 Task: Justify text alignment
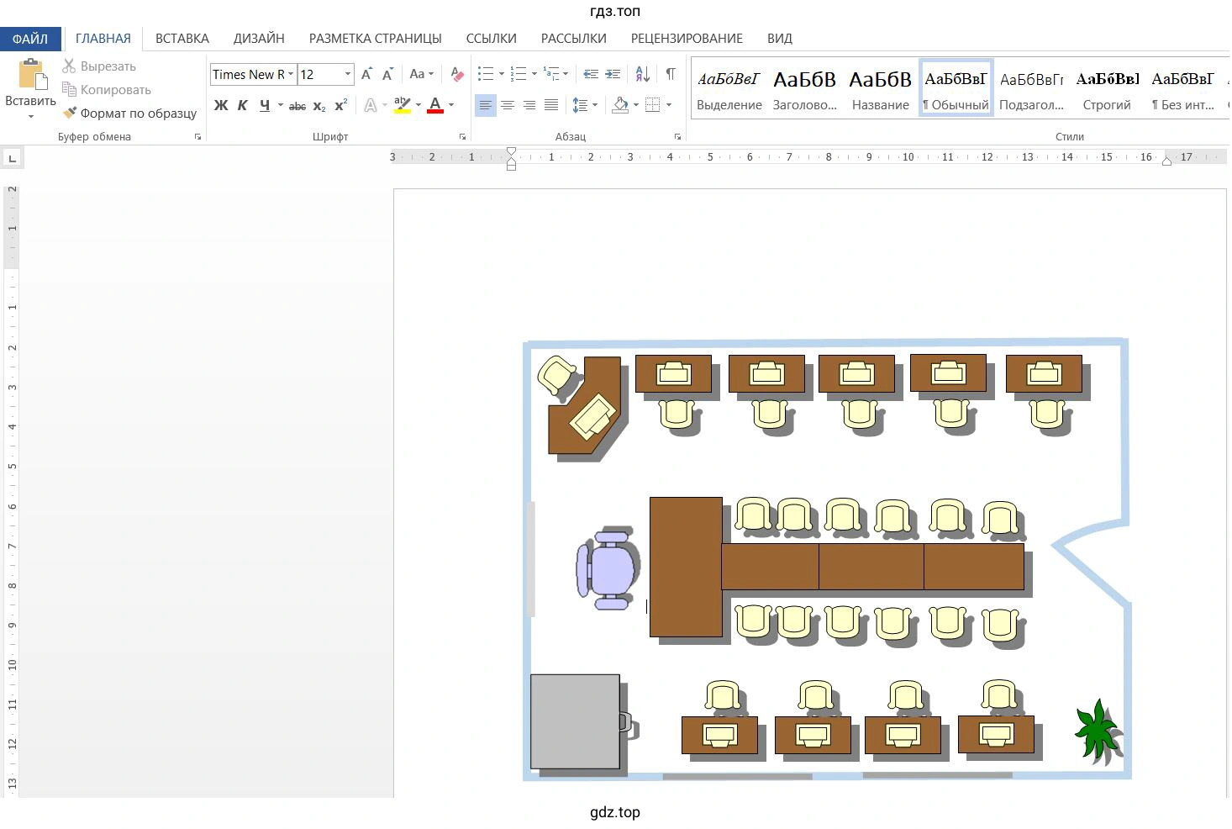click(551, 105)
